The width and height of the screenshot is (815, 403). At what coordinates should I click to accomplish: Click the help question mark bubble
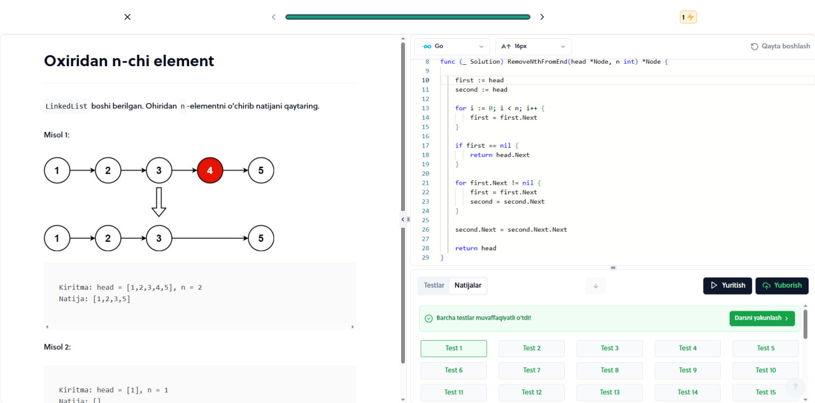pyautogui.click(x=795, y=386)
